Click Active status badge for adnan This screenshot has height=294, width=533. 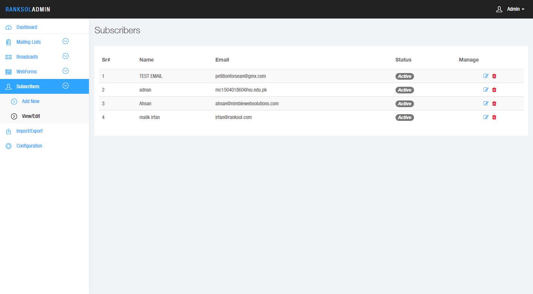pos(405,90)
